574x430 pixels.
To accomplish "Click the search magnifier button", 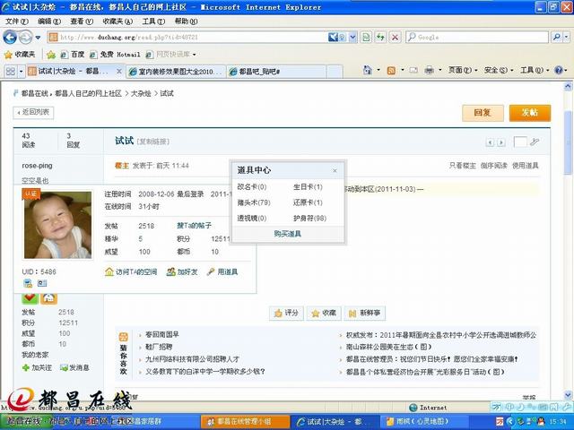I will coord(557,37).
